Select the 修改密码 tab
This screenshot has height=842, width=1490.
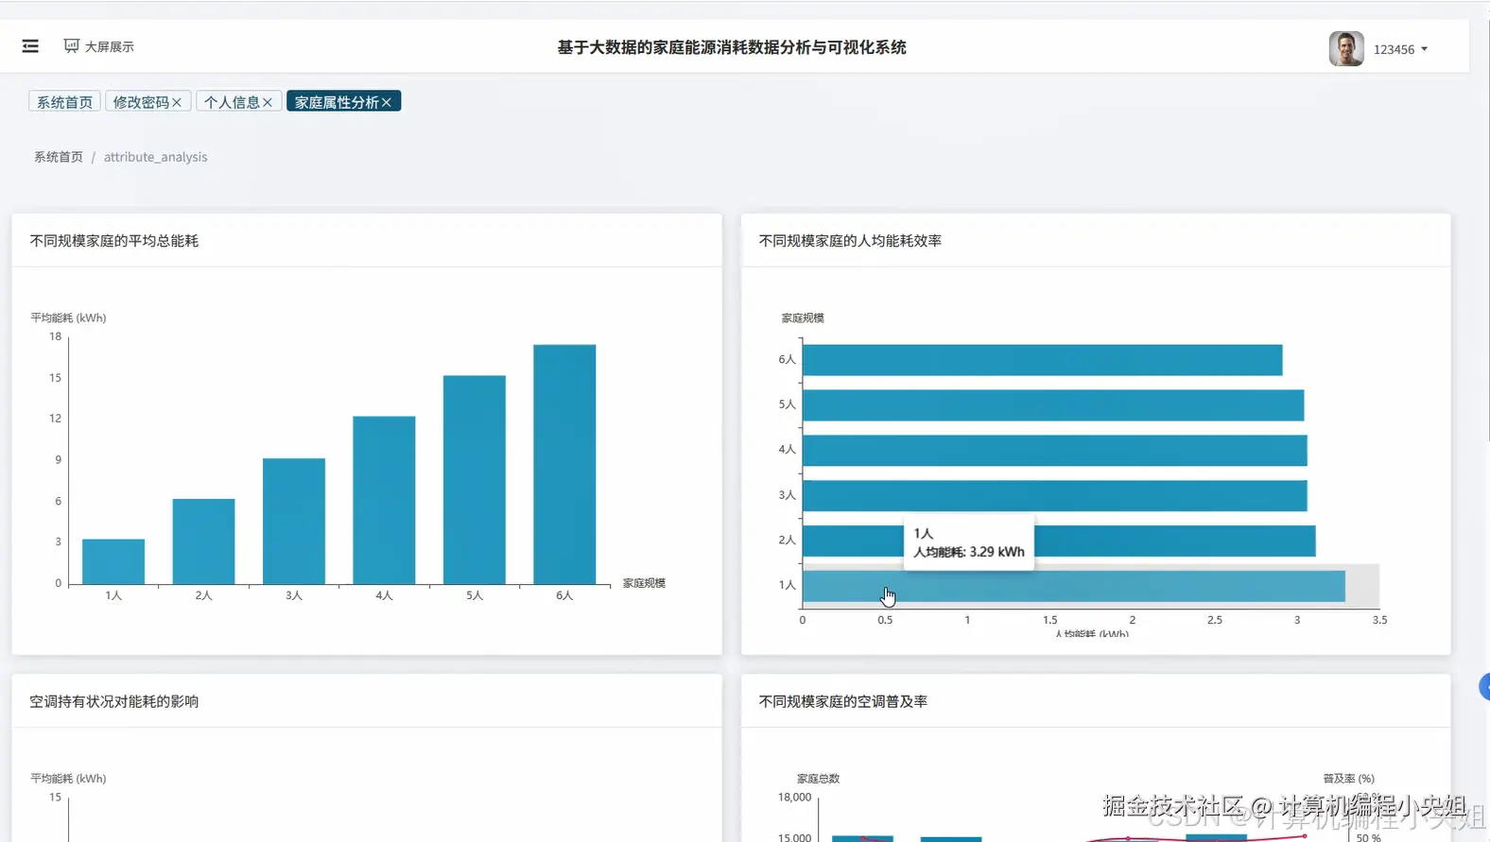141,101
